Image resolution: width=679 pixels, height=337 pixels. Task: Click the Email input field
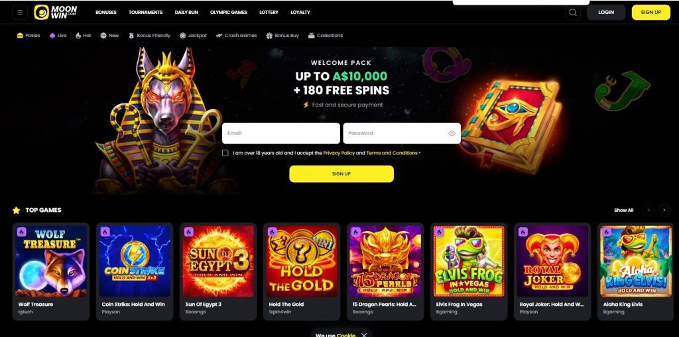click(x=281, y=133)
